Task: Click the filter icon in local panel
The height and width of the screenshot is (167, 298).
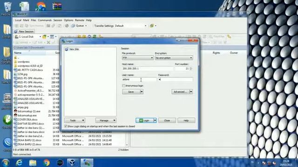Action: [52, 37]
